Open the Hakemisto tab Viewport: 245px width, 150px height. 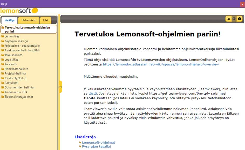[x=29, y=20]
